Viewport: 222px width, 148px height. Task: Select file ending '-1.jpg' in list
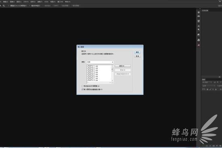(92, 66)
